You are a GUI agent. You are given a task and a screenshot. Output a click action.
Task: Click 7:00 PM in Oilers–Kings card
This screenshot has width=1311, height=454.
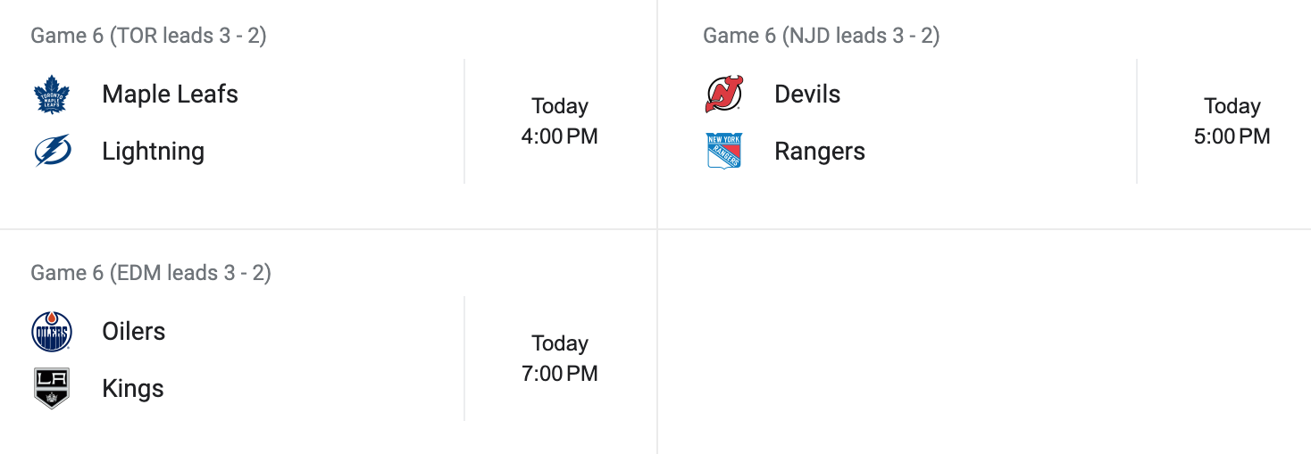coord(560,374)
